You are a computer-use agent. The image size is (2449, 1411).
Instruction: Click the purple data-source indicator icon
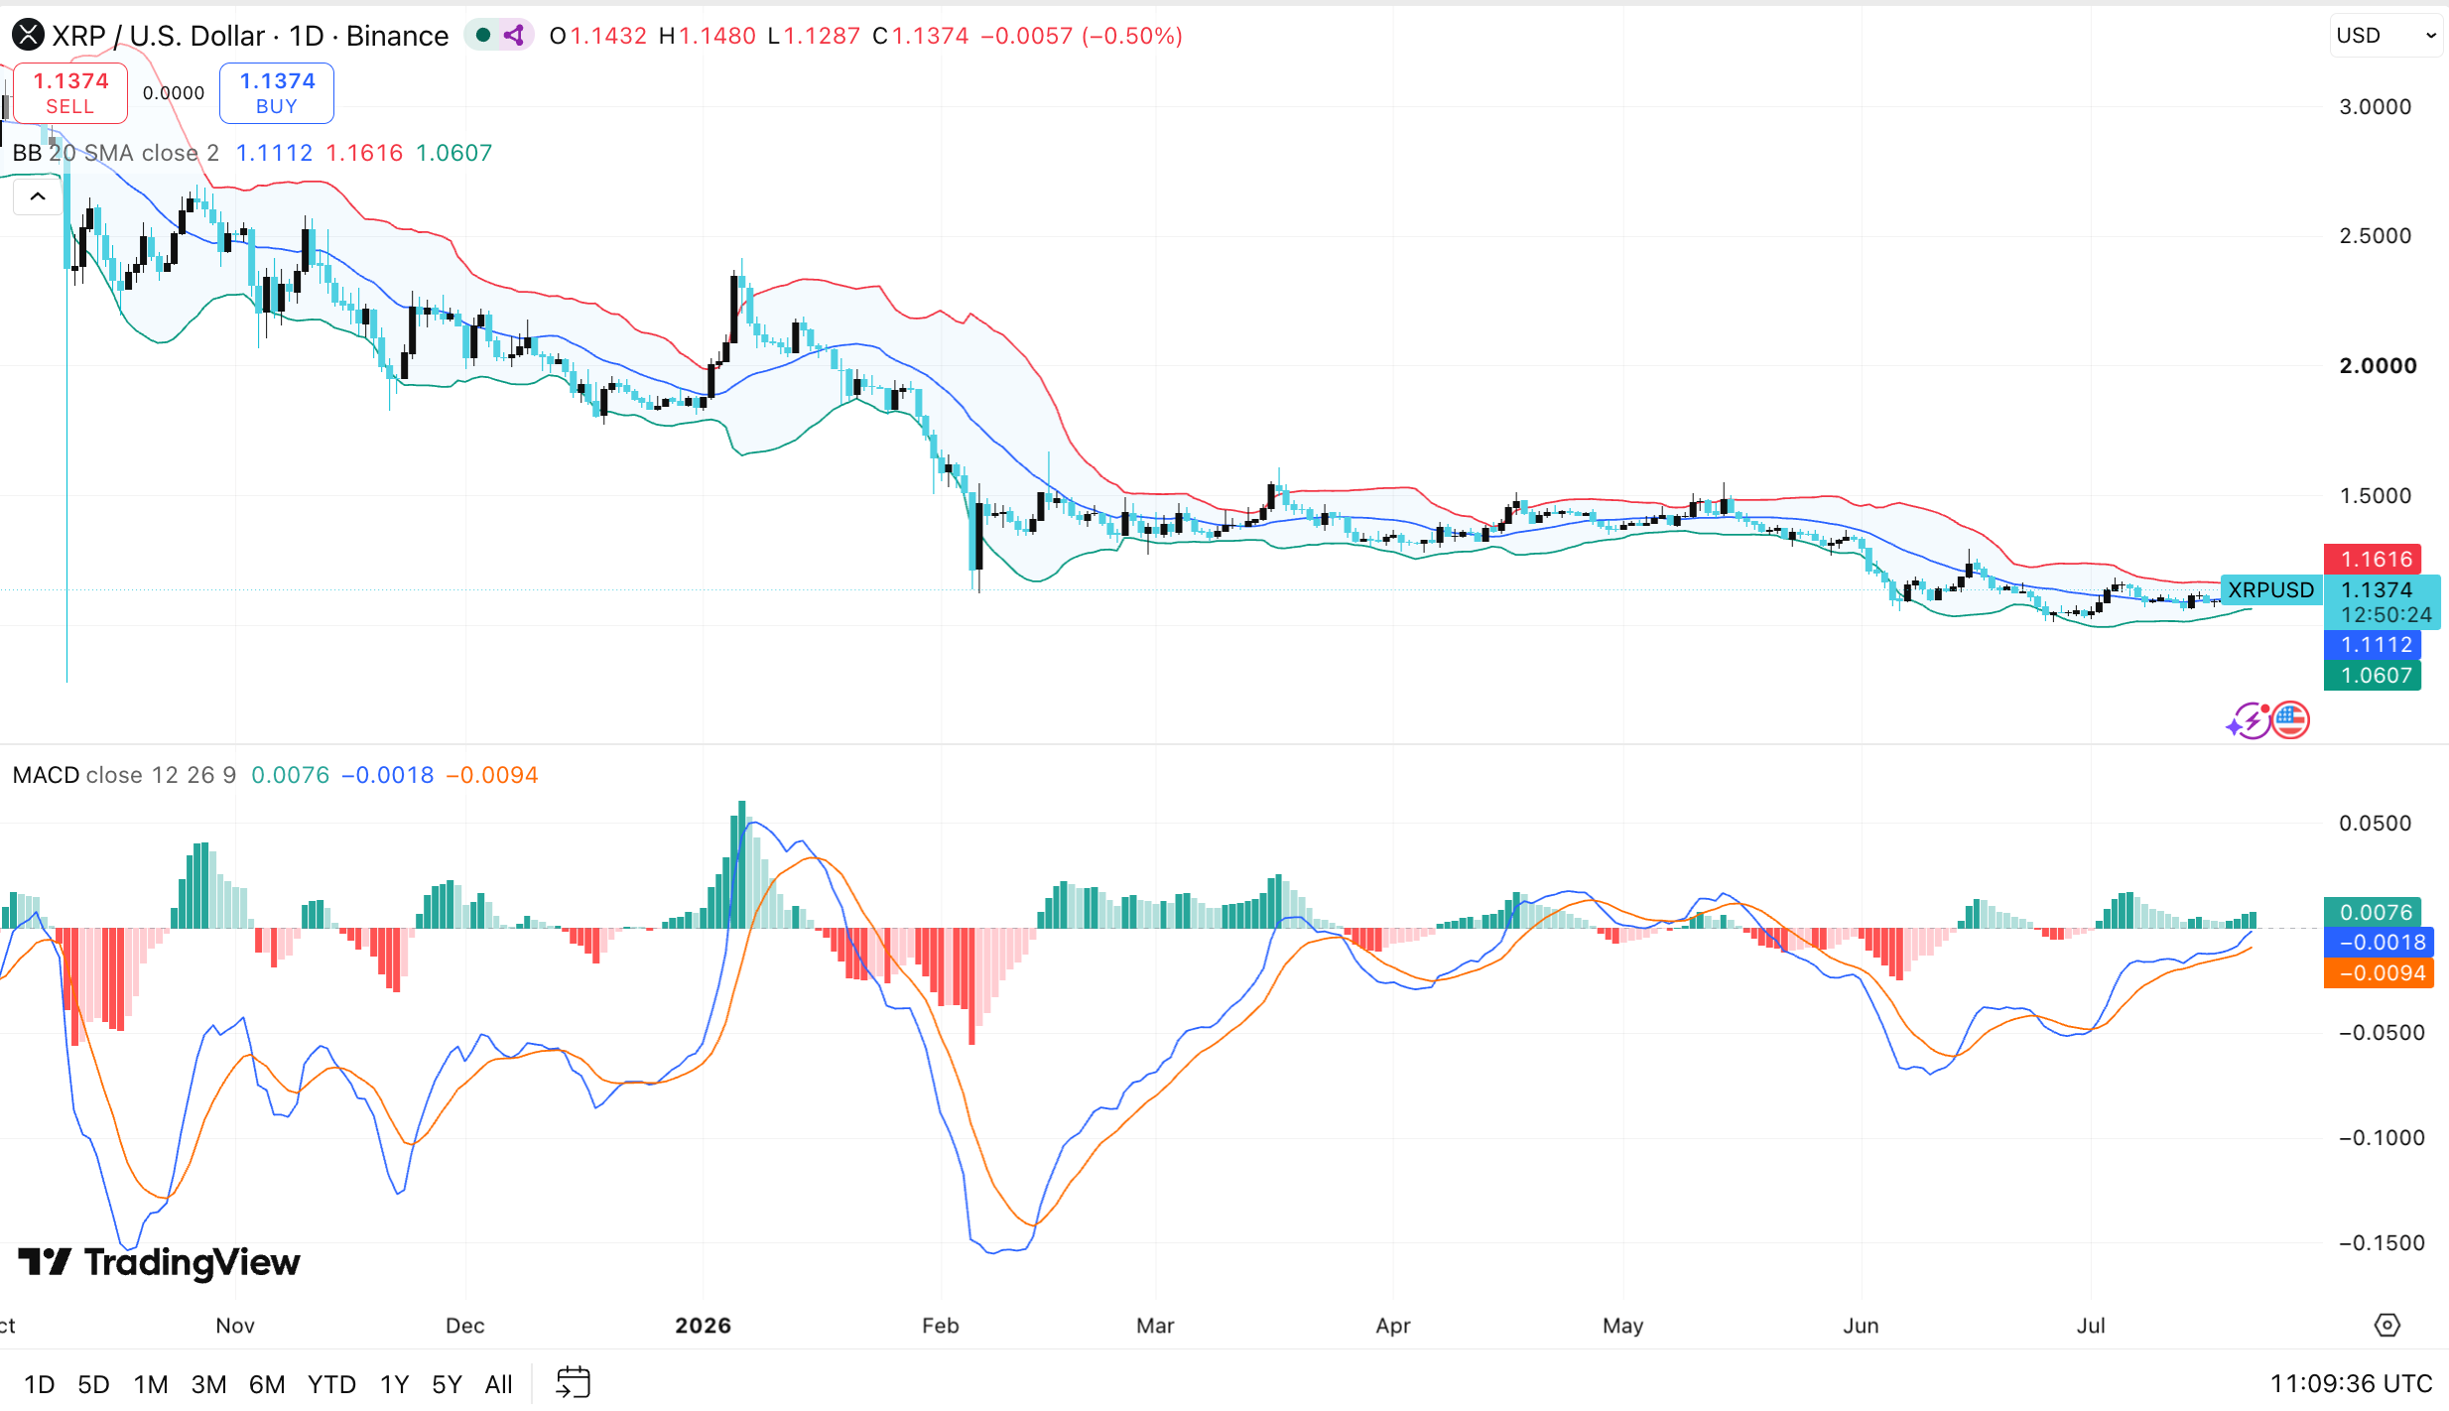tap(514, 36)
